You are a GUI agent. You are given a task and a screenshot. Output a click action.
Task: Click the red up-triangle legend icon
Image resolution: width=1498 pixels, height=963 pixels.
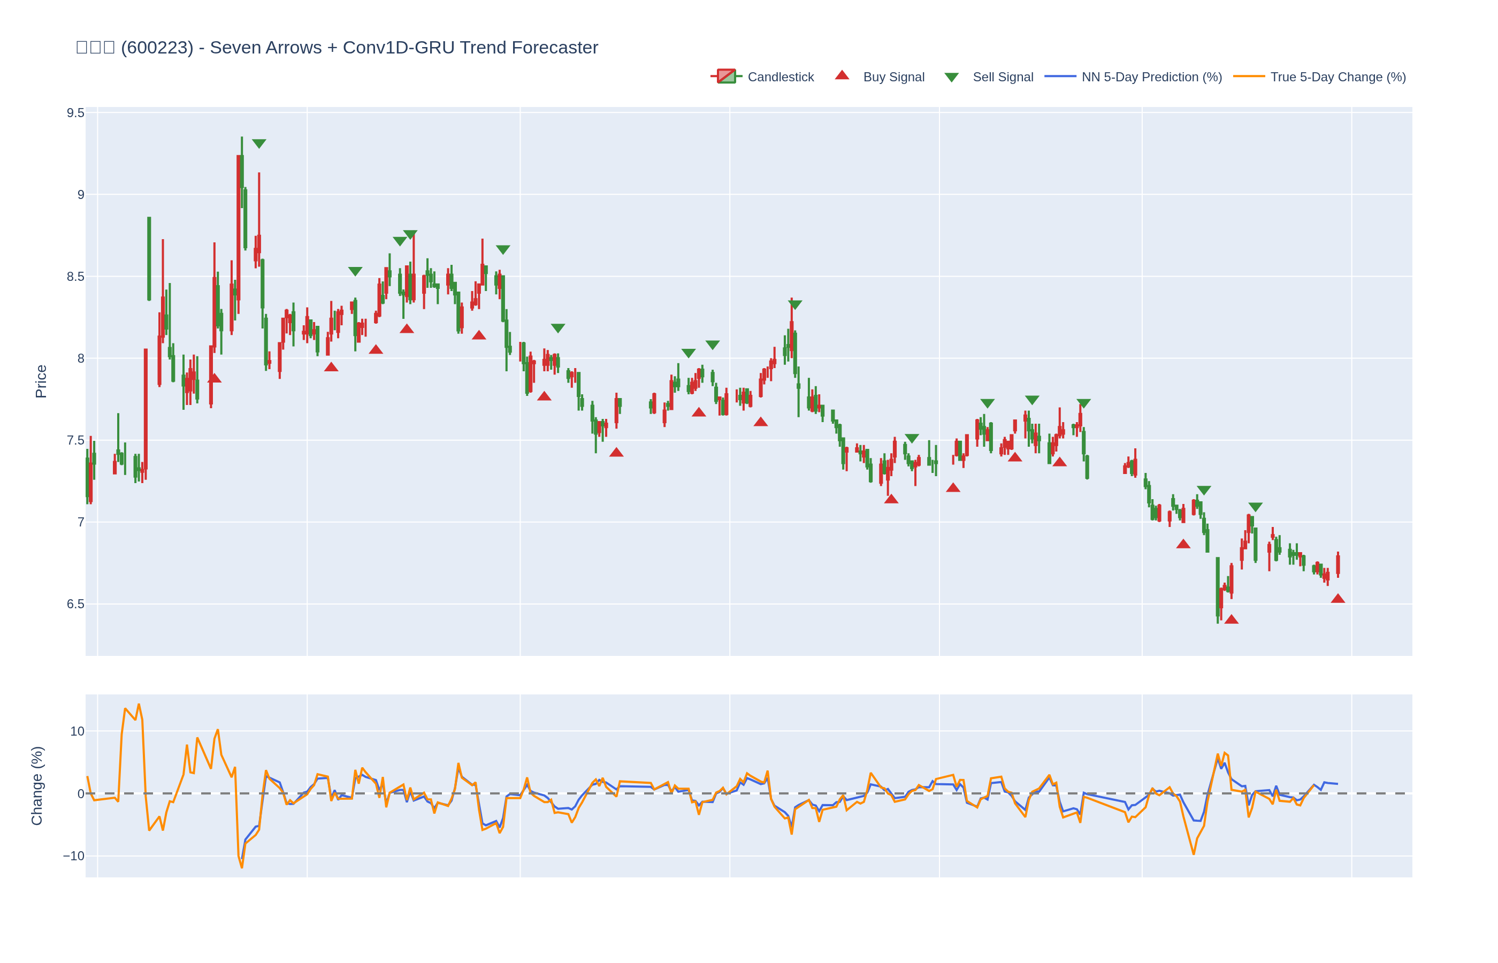(x=842, y=75)
